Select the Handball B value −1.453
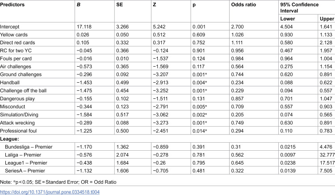The width and height of the screenshot is (335, 195). tap(84, 83)
